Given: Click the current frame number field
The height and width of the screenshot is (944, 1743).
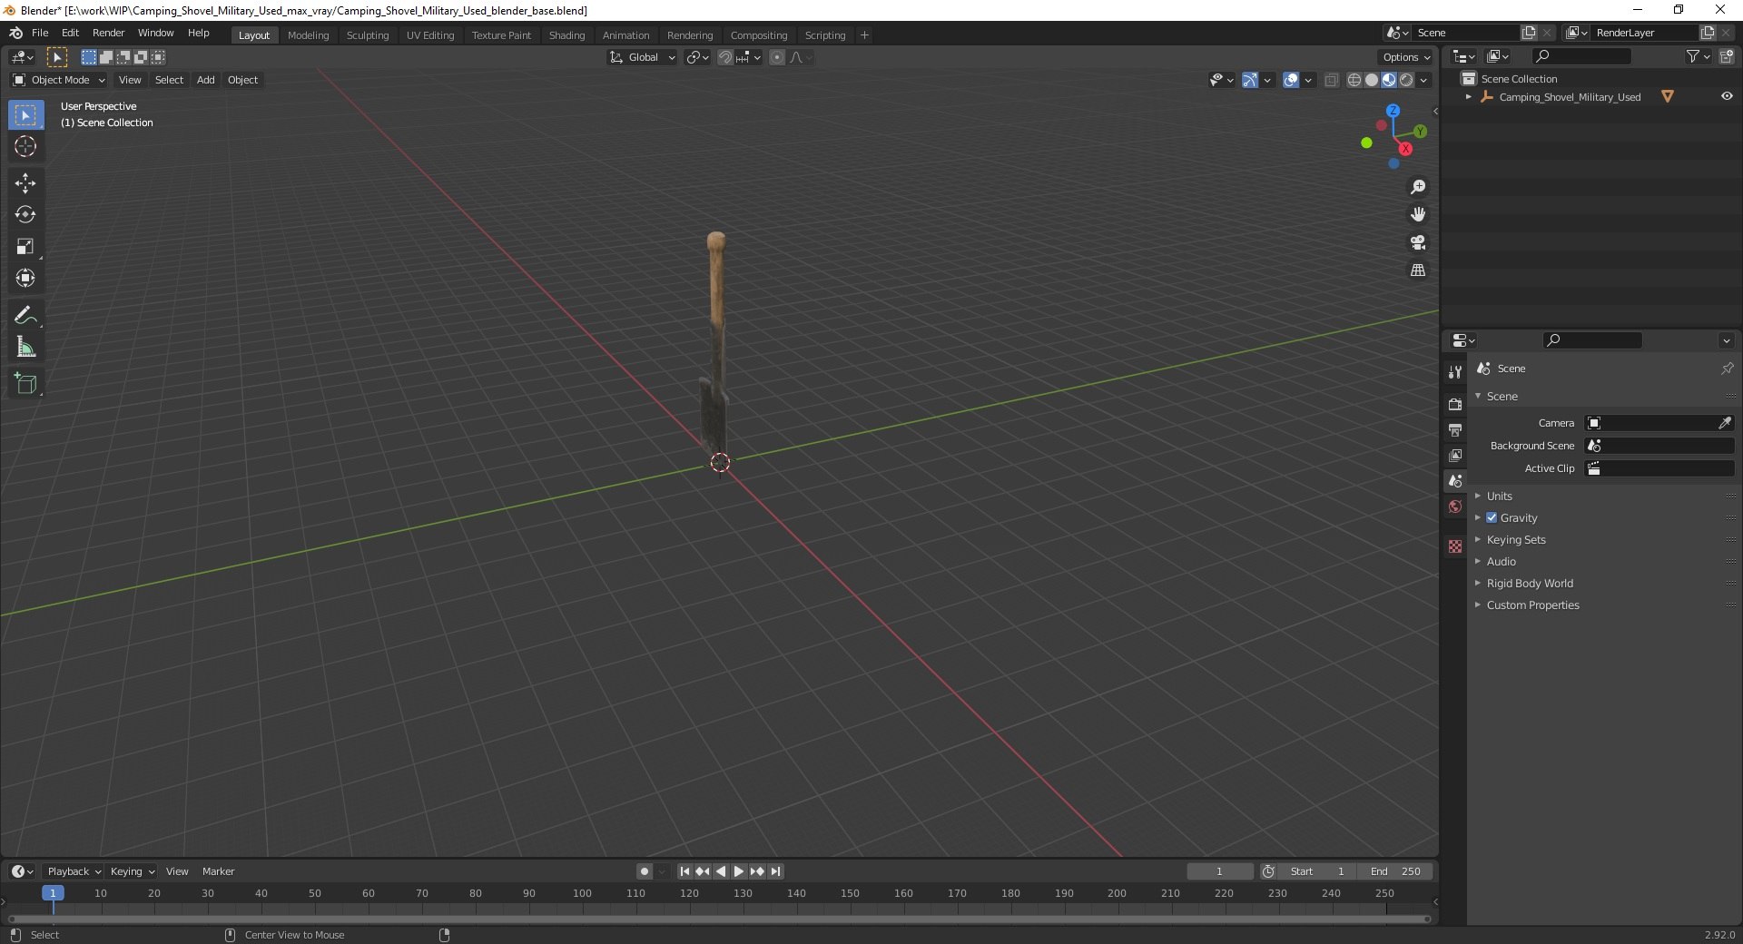Looking at the screenshot, I should click(x=1219, y=871).
